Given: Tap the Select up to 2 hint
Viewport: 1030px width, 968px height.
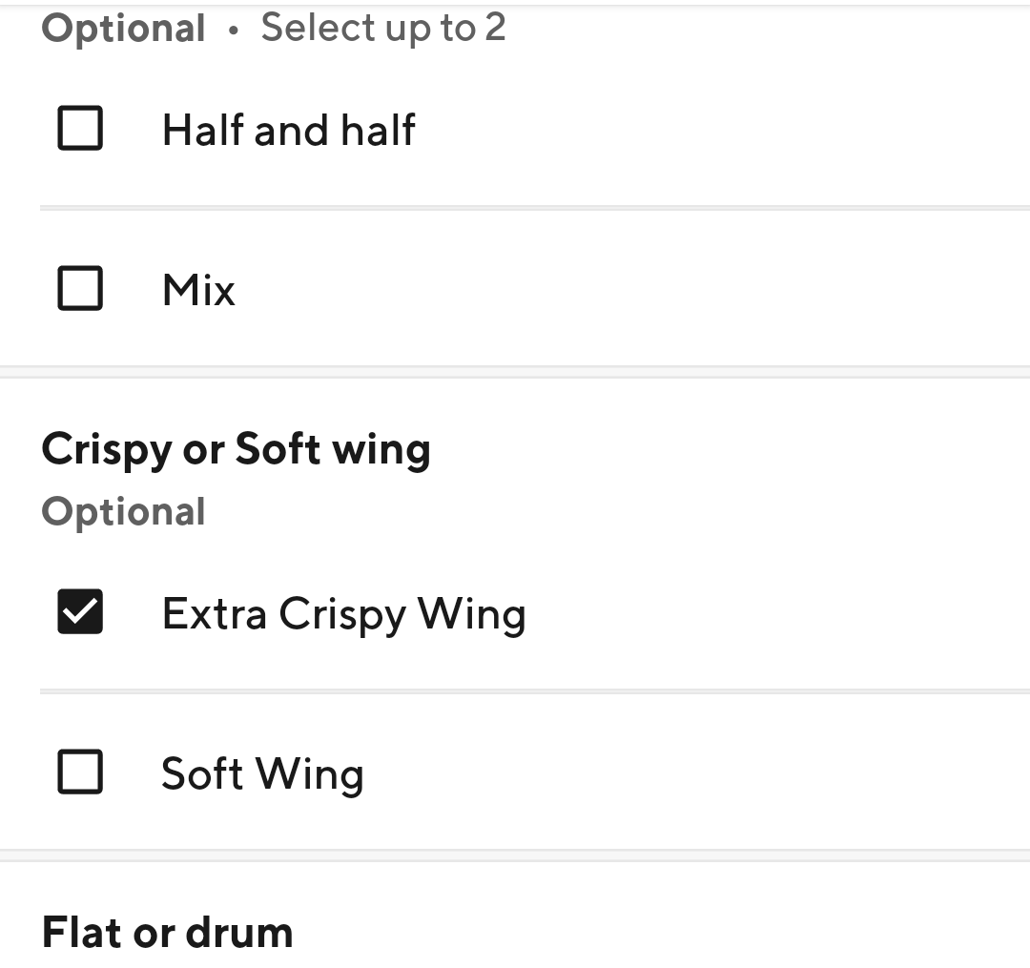Looking at the screenshot, I should [x=383, y=28].
